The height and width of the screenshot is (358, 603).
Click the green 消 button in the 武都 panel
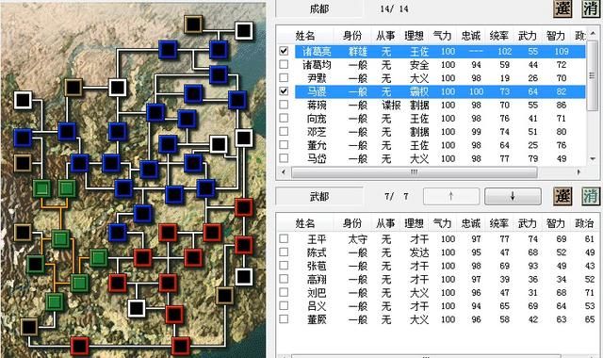point(591,197)
